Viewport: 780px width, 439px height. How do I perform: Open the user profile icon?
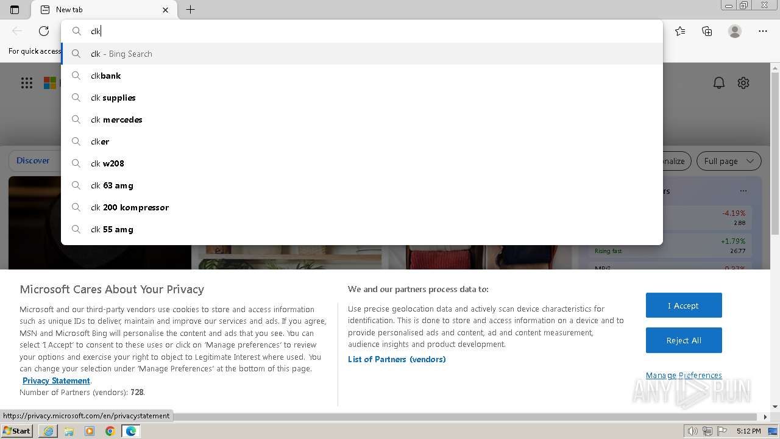pos(735,31)
